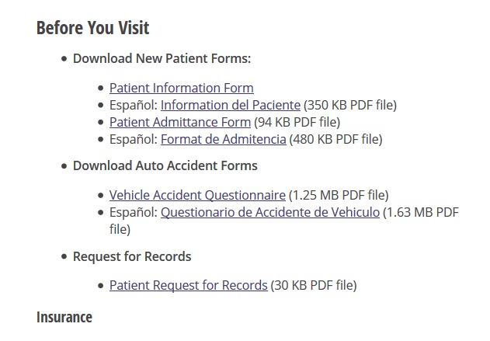Click the (30 KB PDF file) text
The image size is (490, 341).
click(x=314, y=285)
